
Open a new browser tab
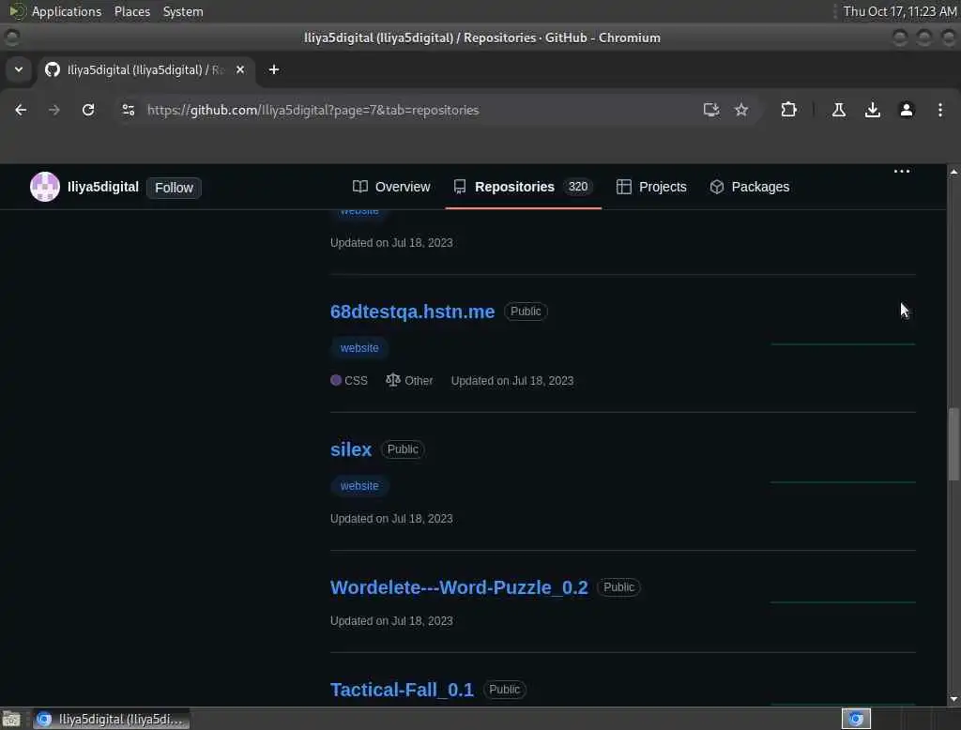click(274, 69)
